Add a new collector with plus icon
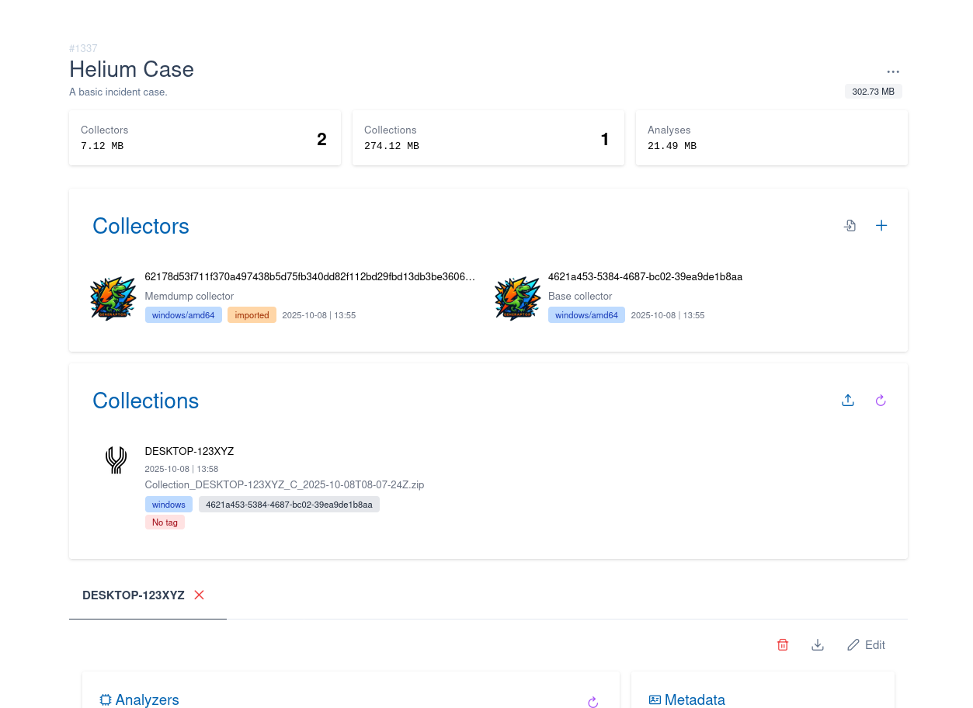973x708 pixels. tap(881, 226)
